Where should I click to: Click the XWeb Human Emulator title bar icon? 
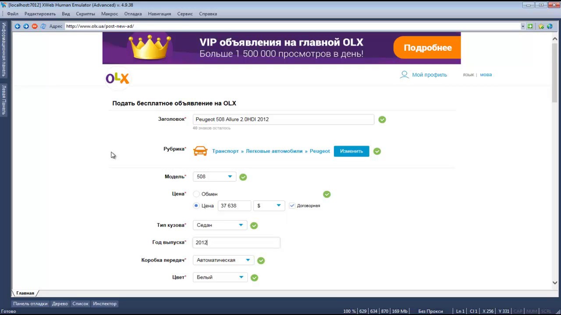pos(4,5)
